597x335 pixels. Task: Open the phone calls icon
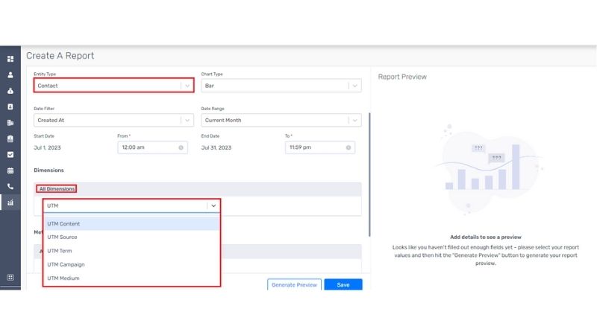pos(10,187)
